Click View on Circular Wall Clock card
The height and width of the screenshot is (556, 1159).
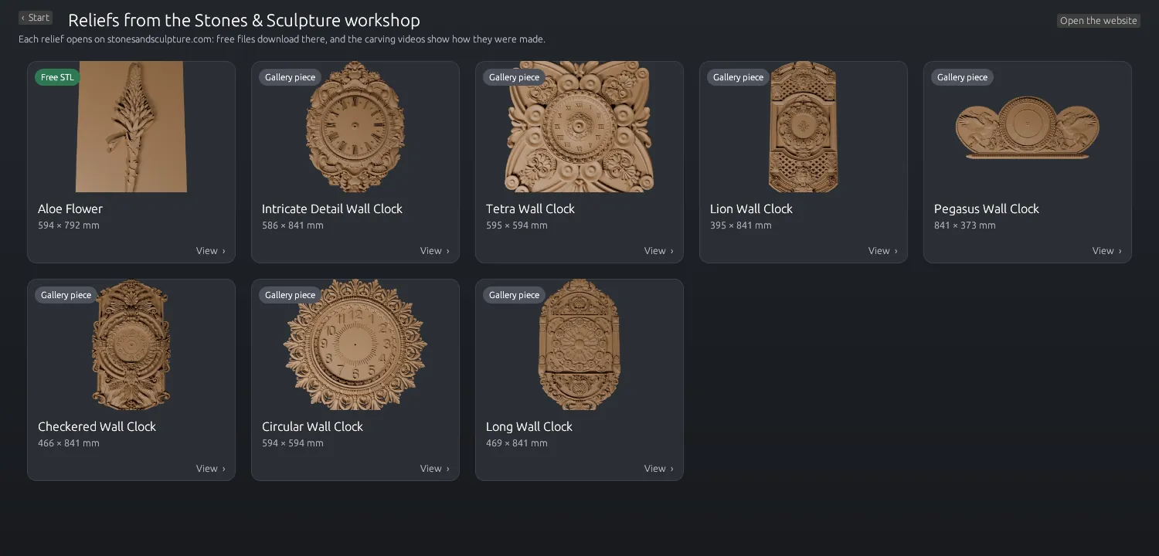(x=435, y=469)
